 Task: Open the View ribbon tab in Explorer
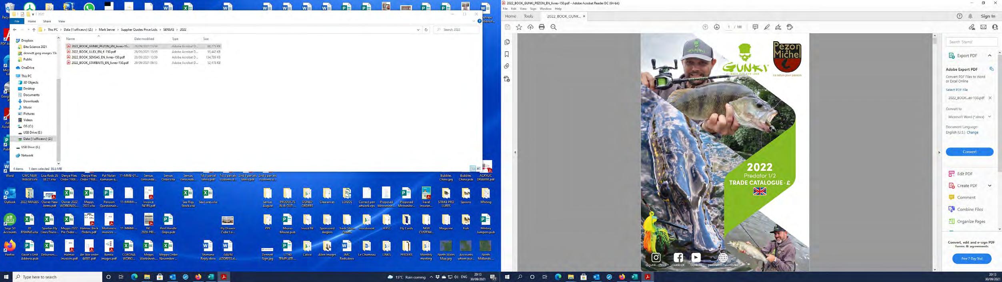click(x=62, y=21)
